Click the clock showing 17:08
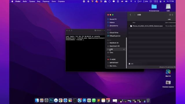This screenshot has width=185, height=104. (170, 1)
